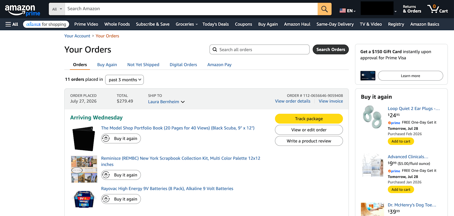The width and height of the screenshot is (454, 216).
Task: Open the Amazon Prime home logo
Action: 22,10
